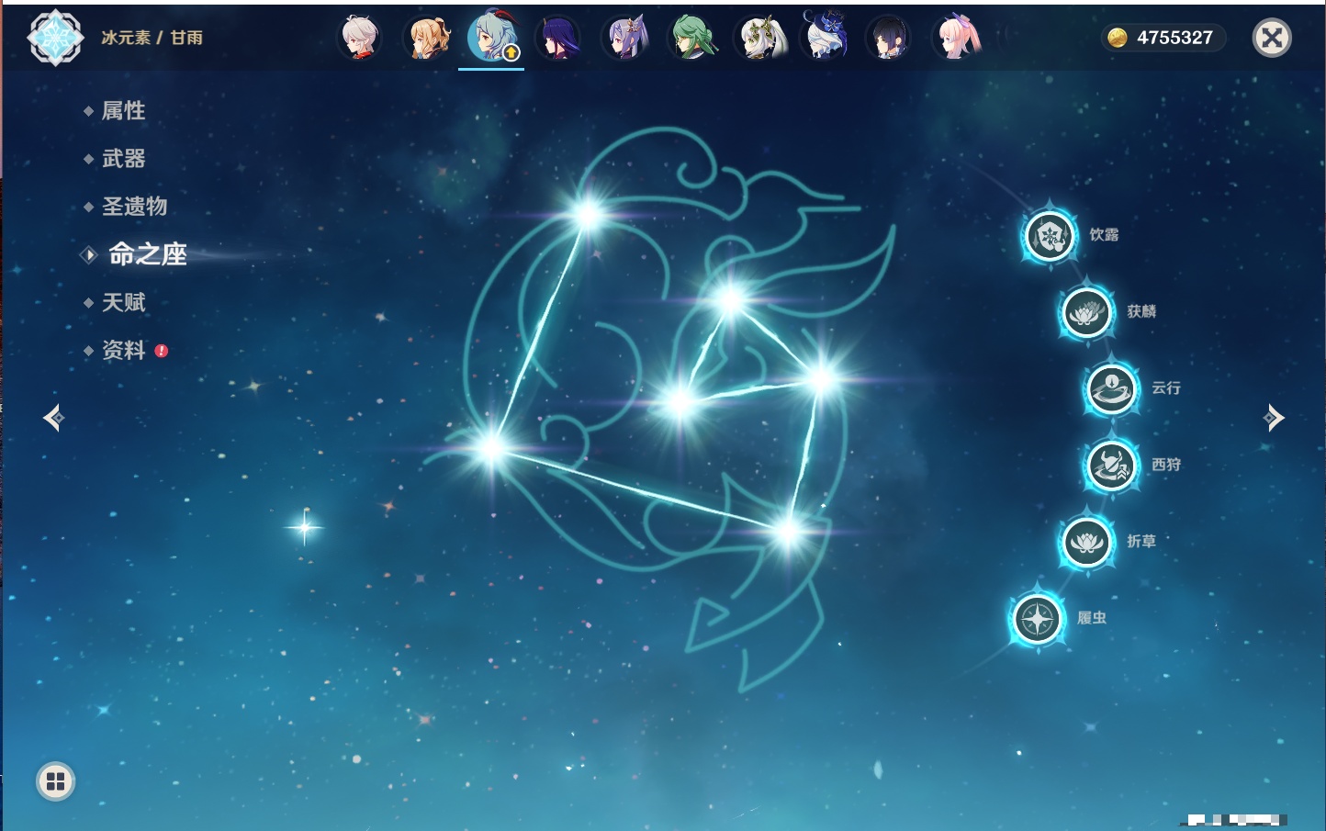Open the 折草 constellation node icon
Screen dimensions: 1326x831
pyautogui.click(x=1086, y=543)
